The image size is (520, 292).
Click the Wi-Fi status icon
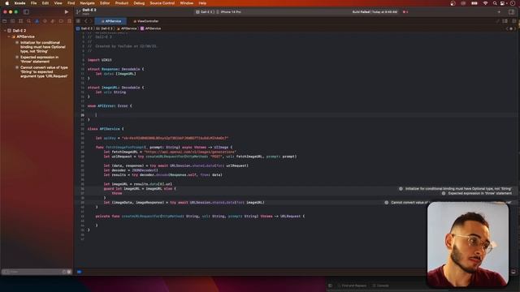coord(485,3)
